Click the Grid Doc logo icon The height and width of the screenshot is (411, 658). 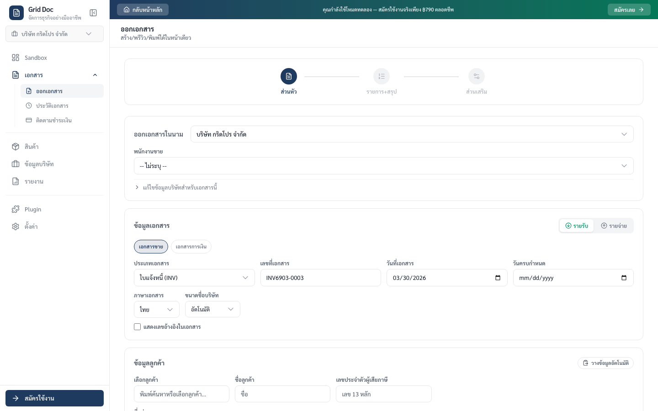(16, 13)
